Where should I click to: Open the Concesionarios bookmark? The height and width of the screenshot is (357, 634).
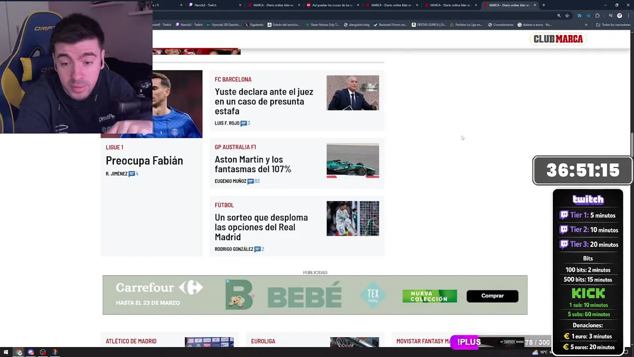coord(501,24)
